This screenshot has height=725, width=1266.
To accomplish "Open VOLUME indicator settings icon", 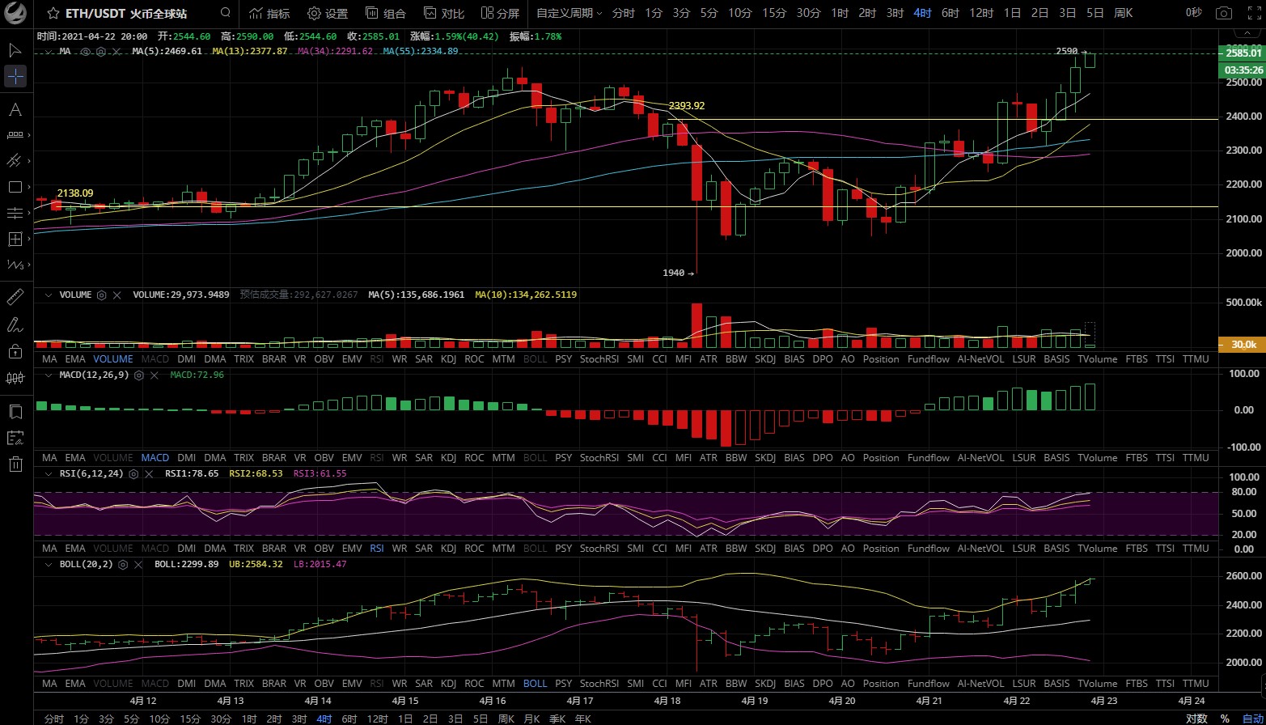I will tap(102, 295).
